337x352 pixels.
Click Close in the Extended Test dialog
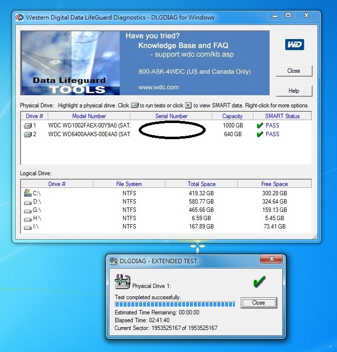[259, 303]
